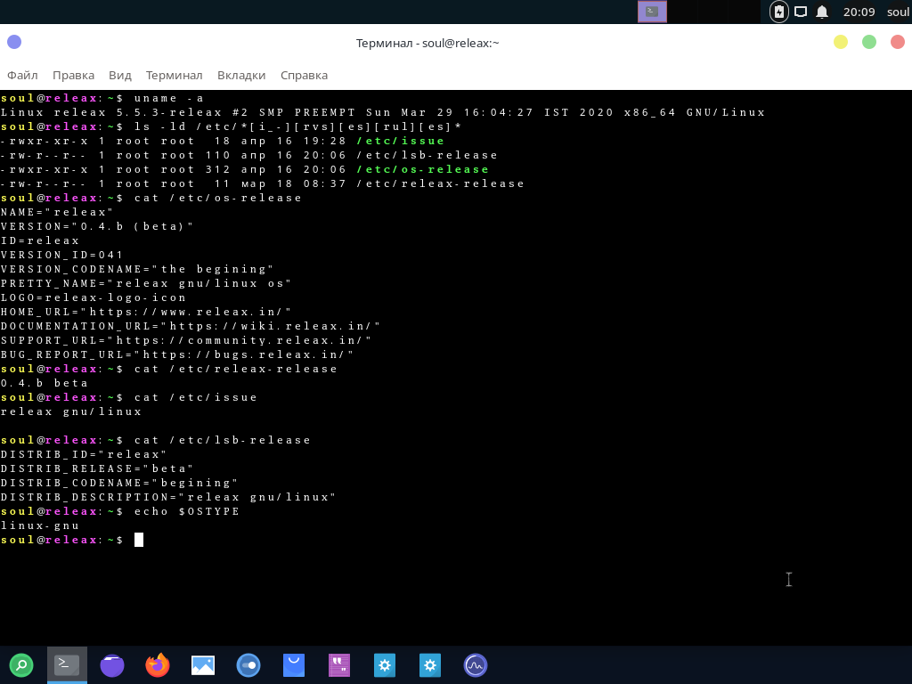
Task: Open the soul user menu in the panel
Action: (x=899, y=12)
